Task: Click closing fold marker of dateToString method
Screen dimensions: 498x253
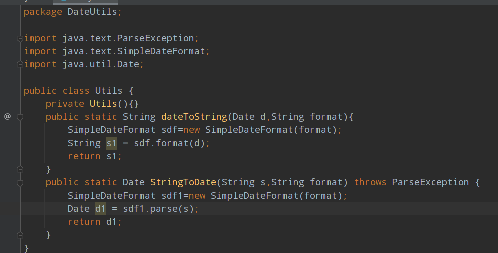Action: 20,169
